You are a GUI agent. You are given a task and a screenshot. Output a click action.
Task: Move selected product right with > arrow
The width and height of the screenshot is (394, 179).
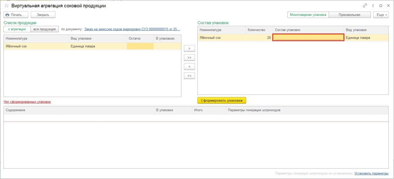pyautogui.click(x=189, y=49)
